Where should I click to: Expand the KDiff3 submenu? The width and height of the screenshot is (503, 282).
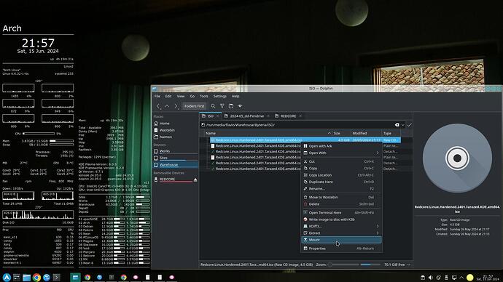(x=341, y=226)
